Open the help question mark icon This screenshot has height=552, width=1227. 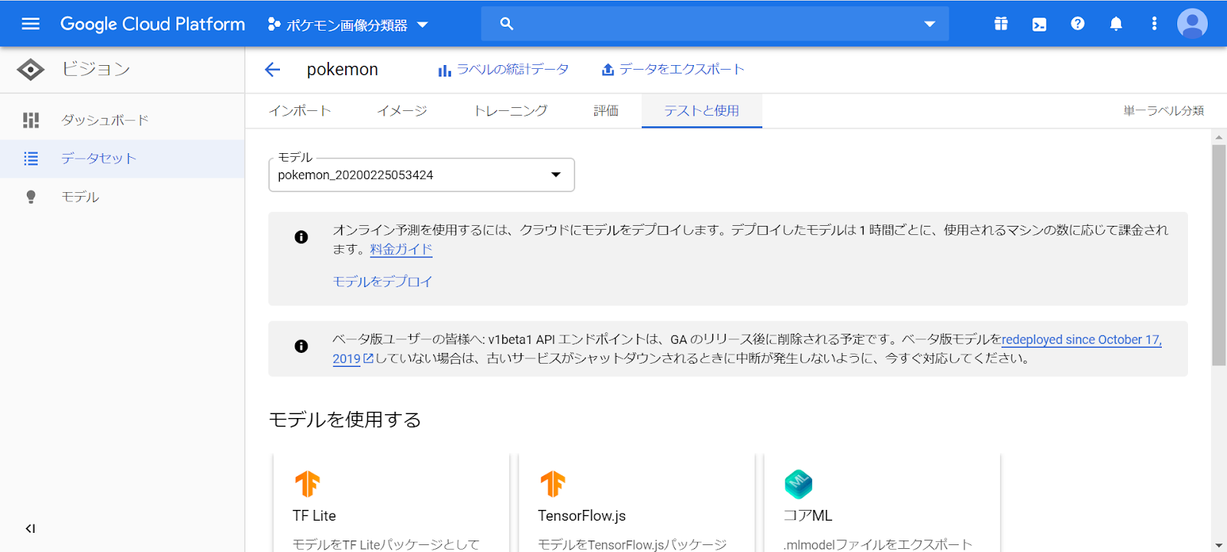pyautogui.click(x=1077, y=24)
